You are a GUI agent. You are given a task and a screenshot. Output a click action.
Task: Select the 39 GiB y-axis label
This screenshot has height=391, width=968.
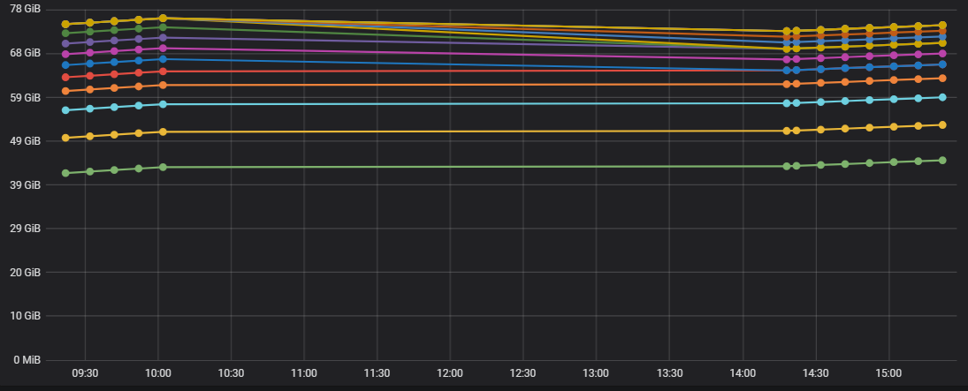pyautogui.click(x=27, y=184)
